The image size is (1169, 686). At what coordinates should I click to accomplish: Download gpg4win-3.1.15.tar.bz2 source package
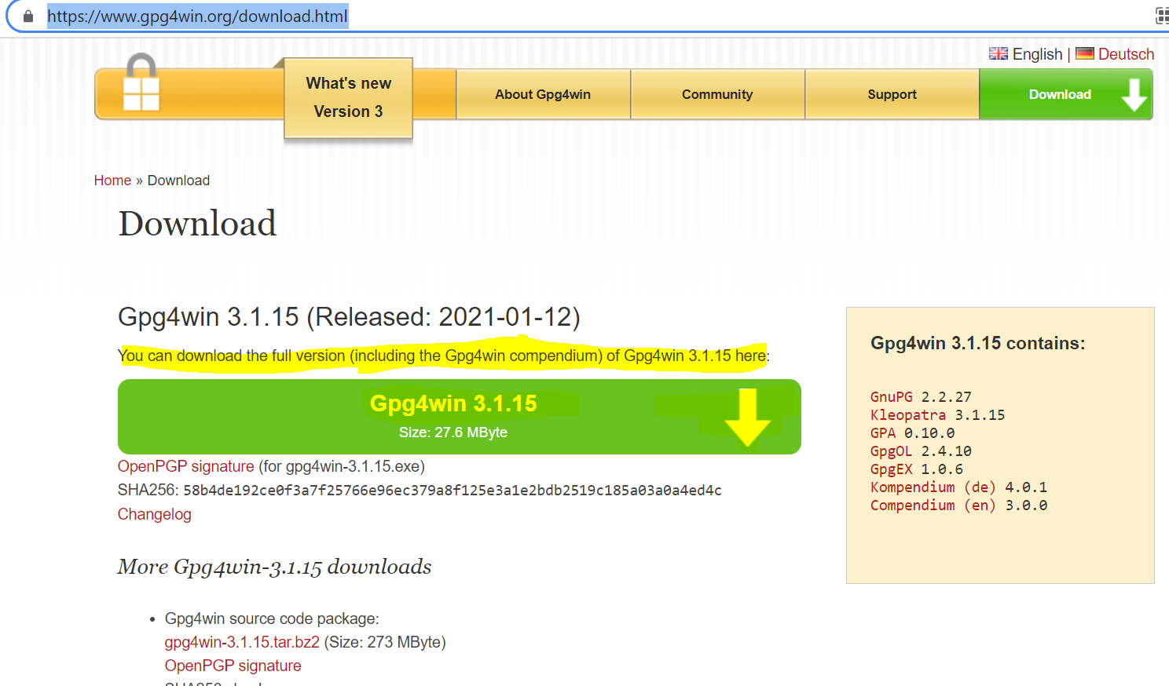click(242, 642)
